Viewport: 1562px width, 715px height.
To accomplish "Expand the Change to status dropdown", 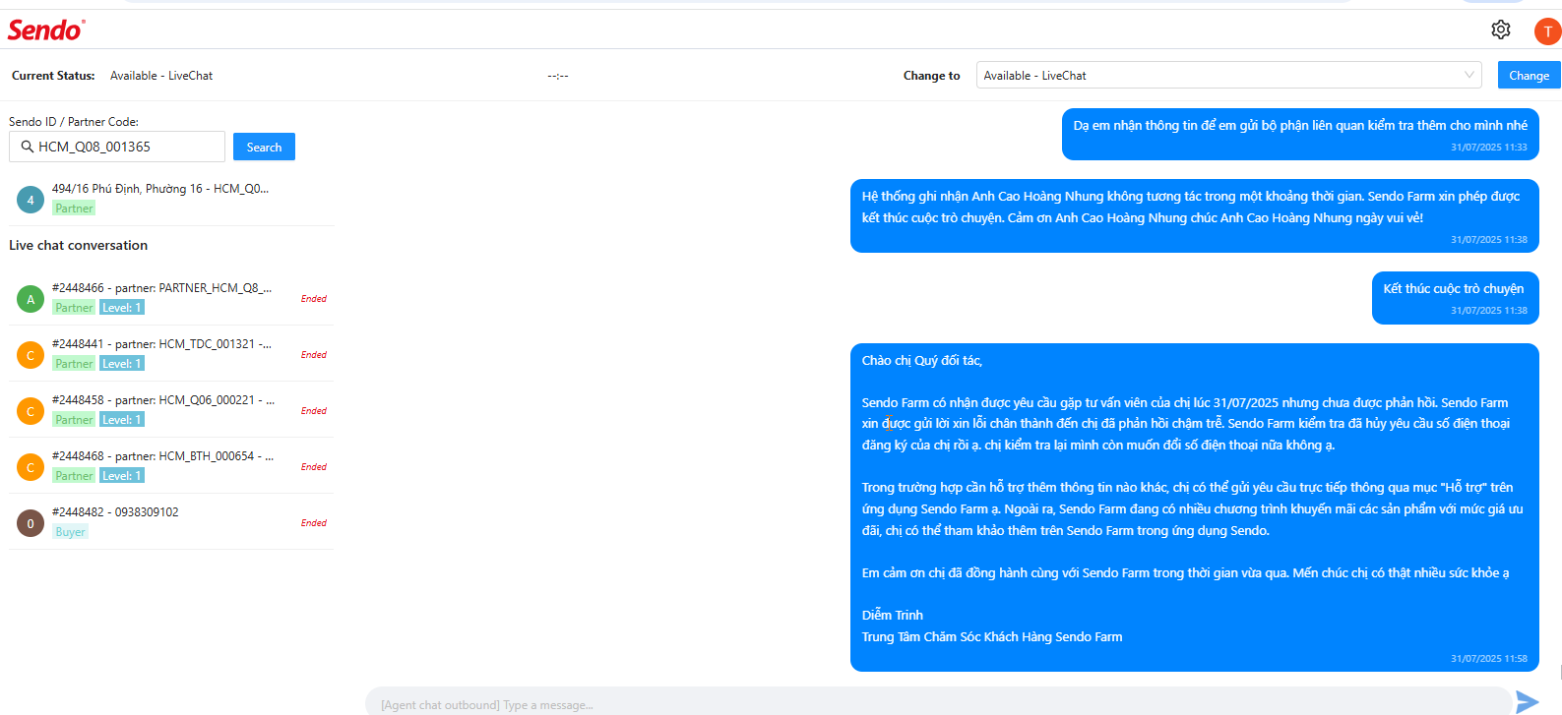I will [x=1228, y=75].
